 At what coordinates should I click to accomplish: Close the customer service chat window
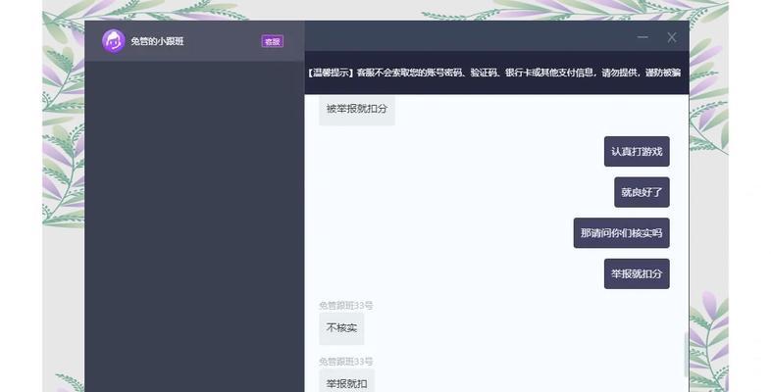coord(672,37)
